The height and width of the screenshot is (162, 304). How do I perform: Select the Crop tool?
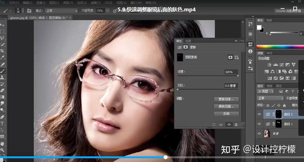pyautogui.click(x=2, y=51)
